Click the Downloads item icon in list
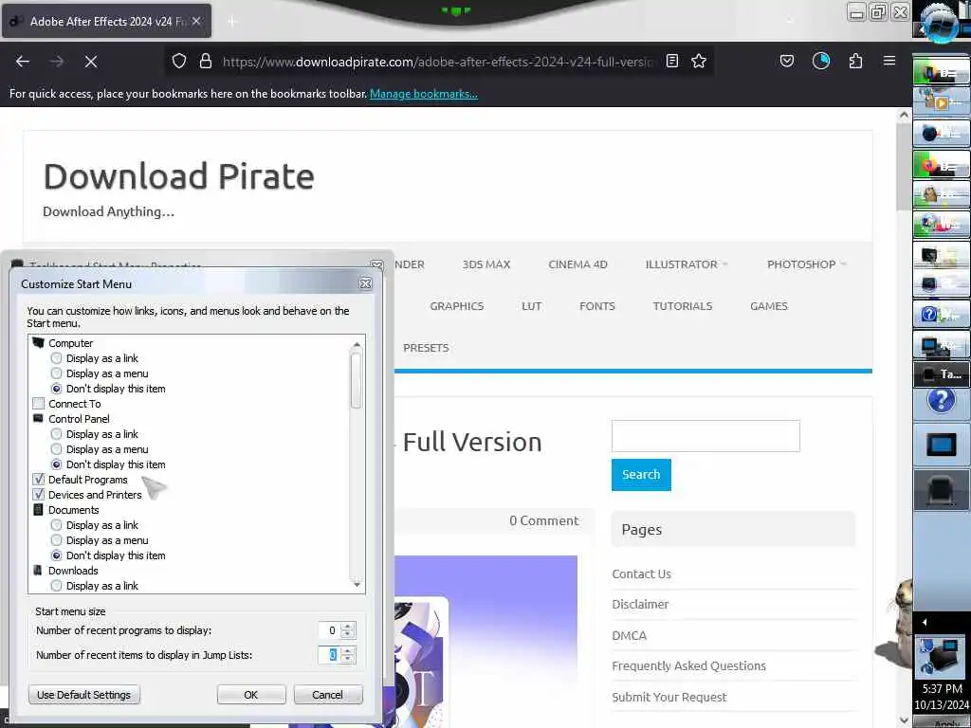971x728 pixels. tap(38, 570)
